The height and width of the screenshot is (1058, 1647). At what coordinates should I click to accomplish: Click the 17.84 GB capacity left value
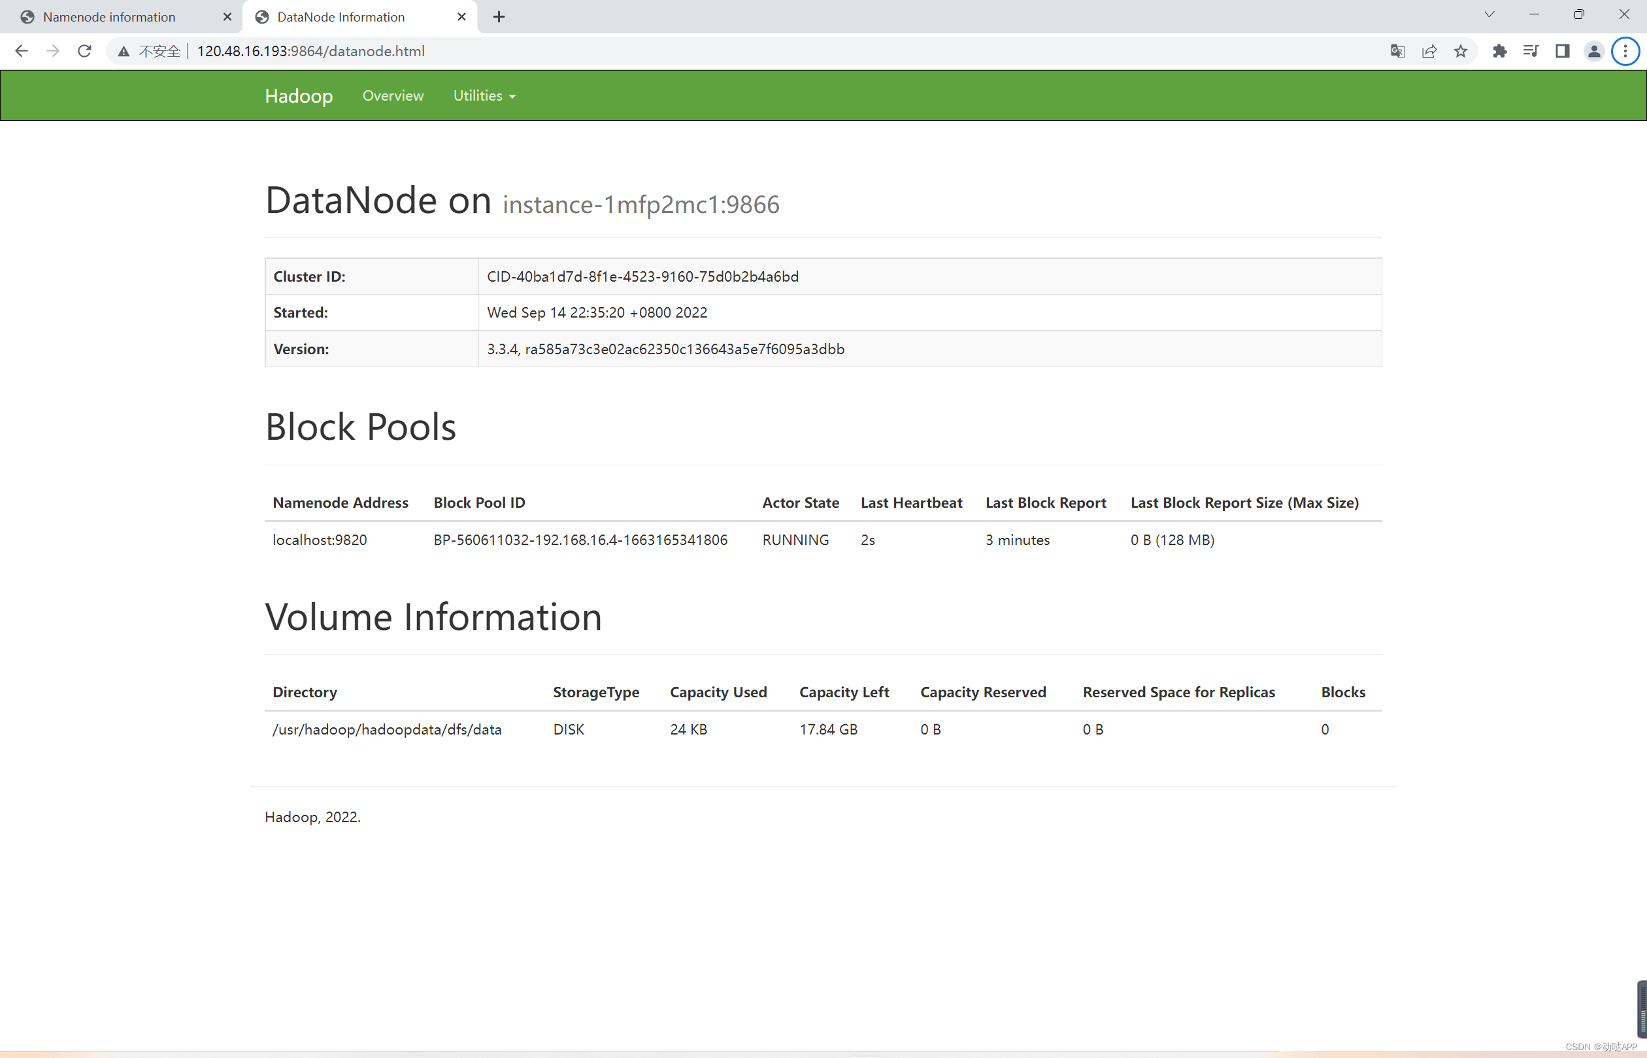829,729
